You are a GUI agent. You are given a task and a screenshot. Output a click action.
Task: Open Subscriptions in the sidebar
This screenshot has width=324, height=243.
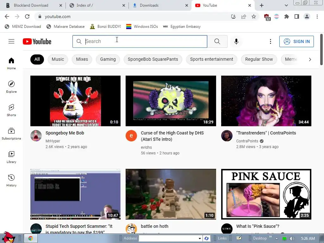(11, 134)
